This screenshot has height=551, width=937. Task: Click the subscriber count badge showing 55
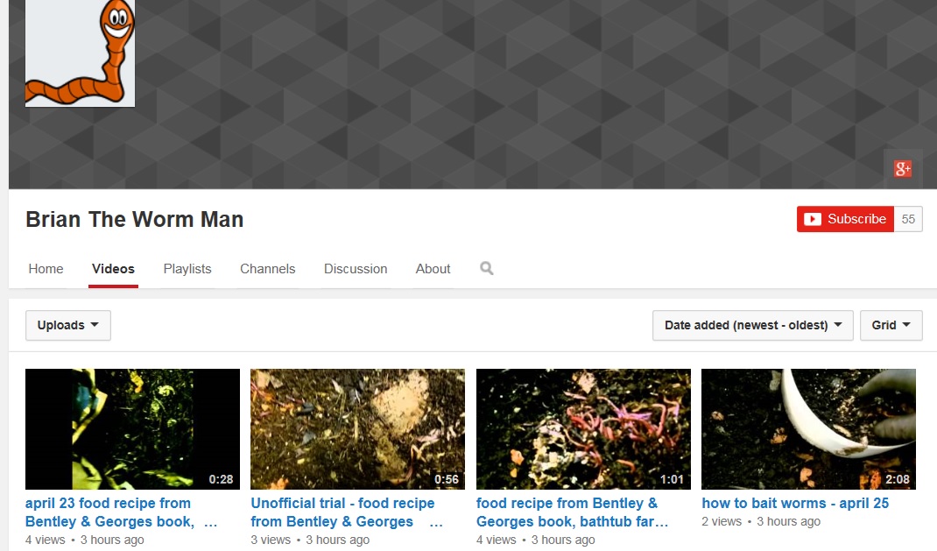(x=908, y=219)
